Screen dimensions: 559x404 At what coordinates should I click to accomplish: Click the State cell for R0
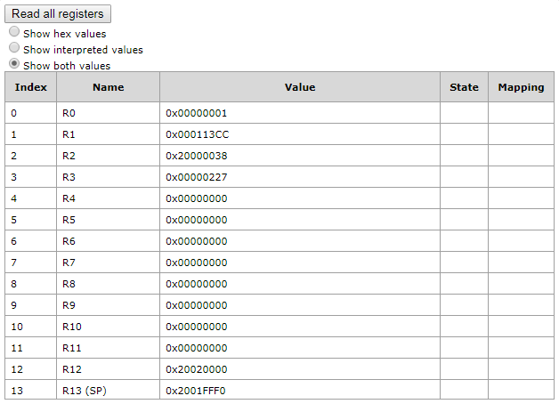pos(464,113)
